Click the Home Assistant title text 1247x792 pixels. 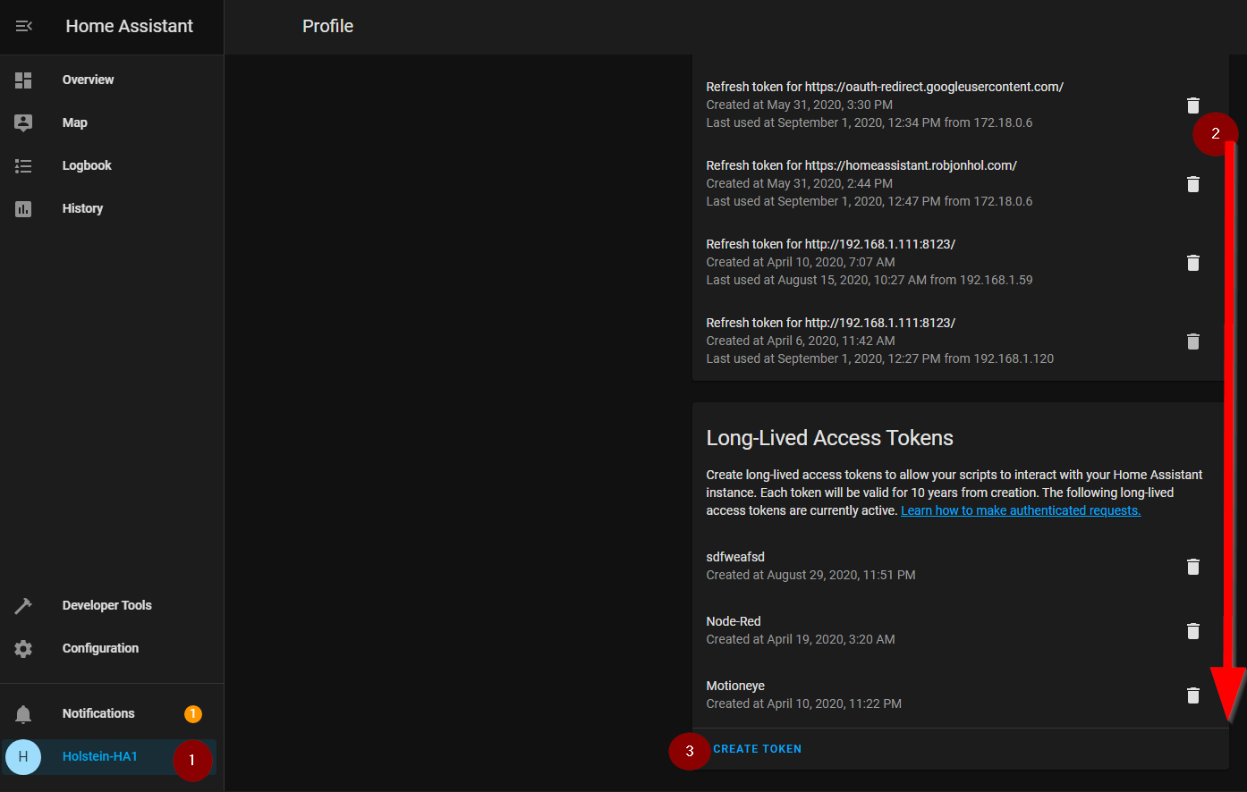pos(129,26)
